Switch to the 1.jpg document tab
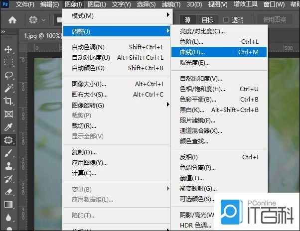Screen dimensions: 300x231 [x=42, y=36]
